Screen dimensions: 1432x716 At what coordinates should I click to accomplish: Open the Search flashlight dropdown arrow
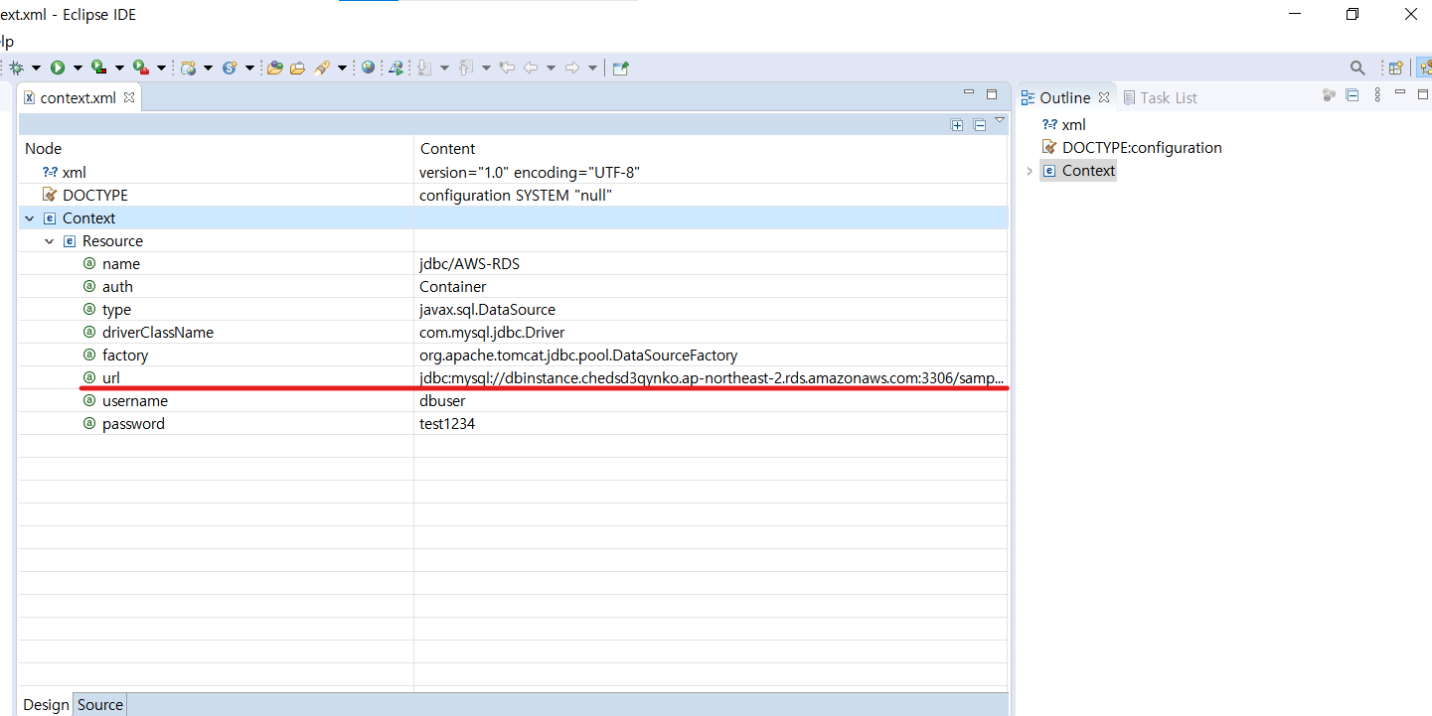click(342, 68)
